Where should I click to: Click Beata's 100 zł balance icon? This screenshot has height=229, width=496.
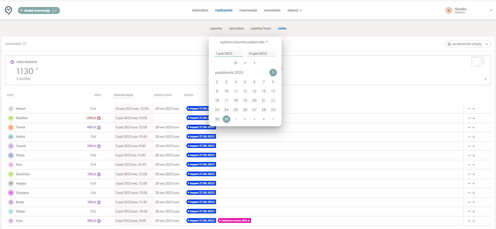(99, 202)
